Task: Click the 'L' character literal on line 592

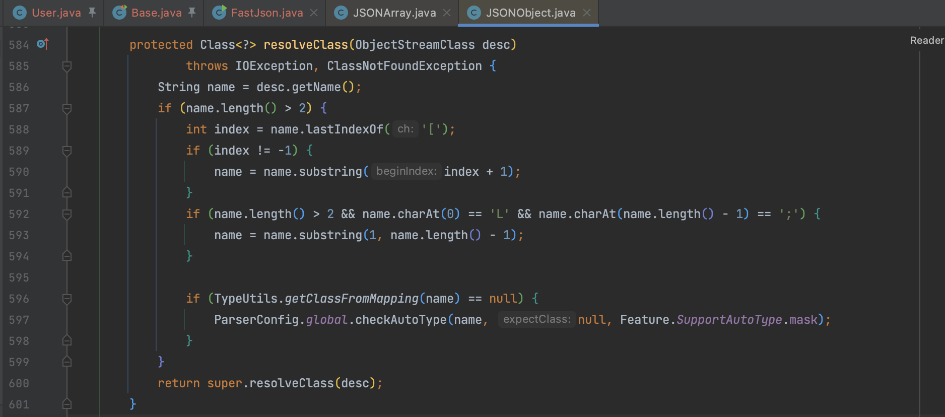Action: [500, 214]
